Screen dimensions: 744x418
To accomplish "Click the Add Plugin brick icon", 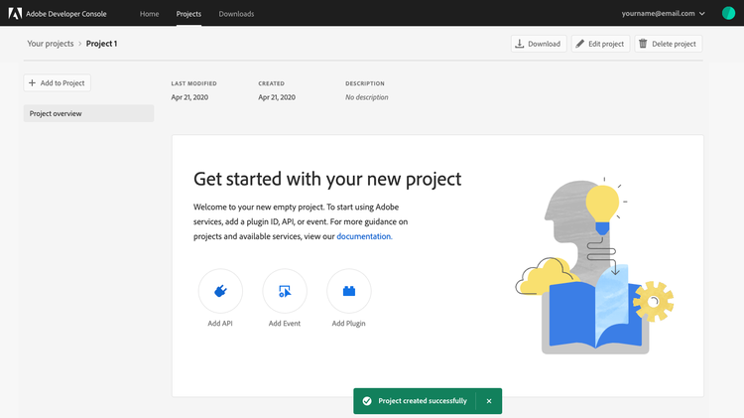I will click(349, 291).
